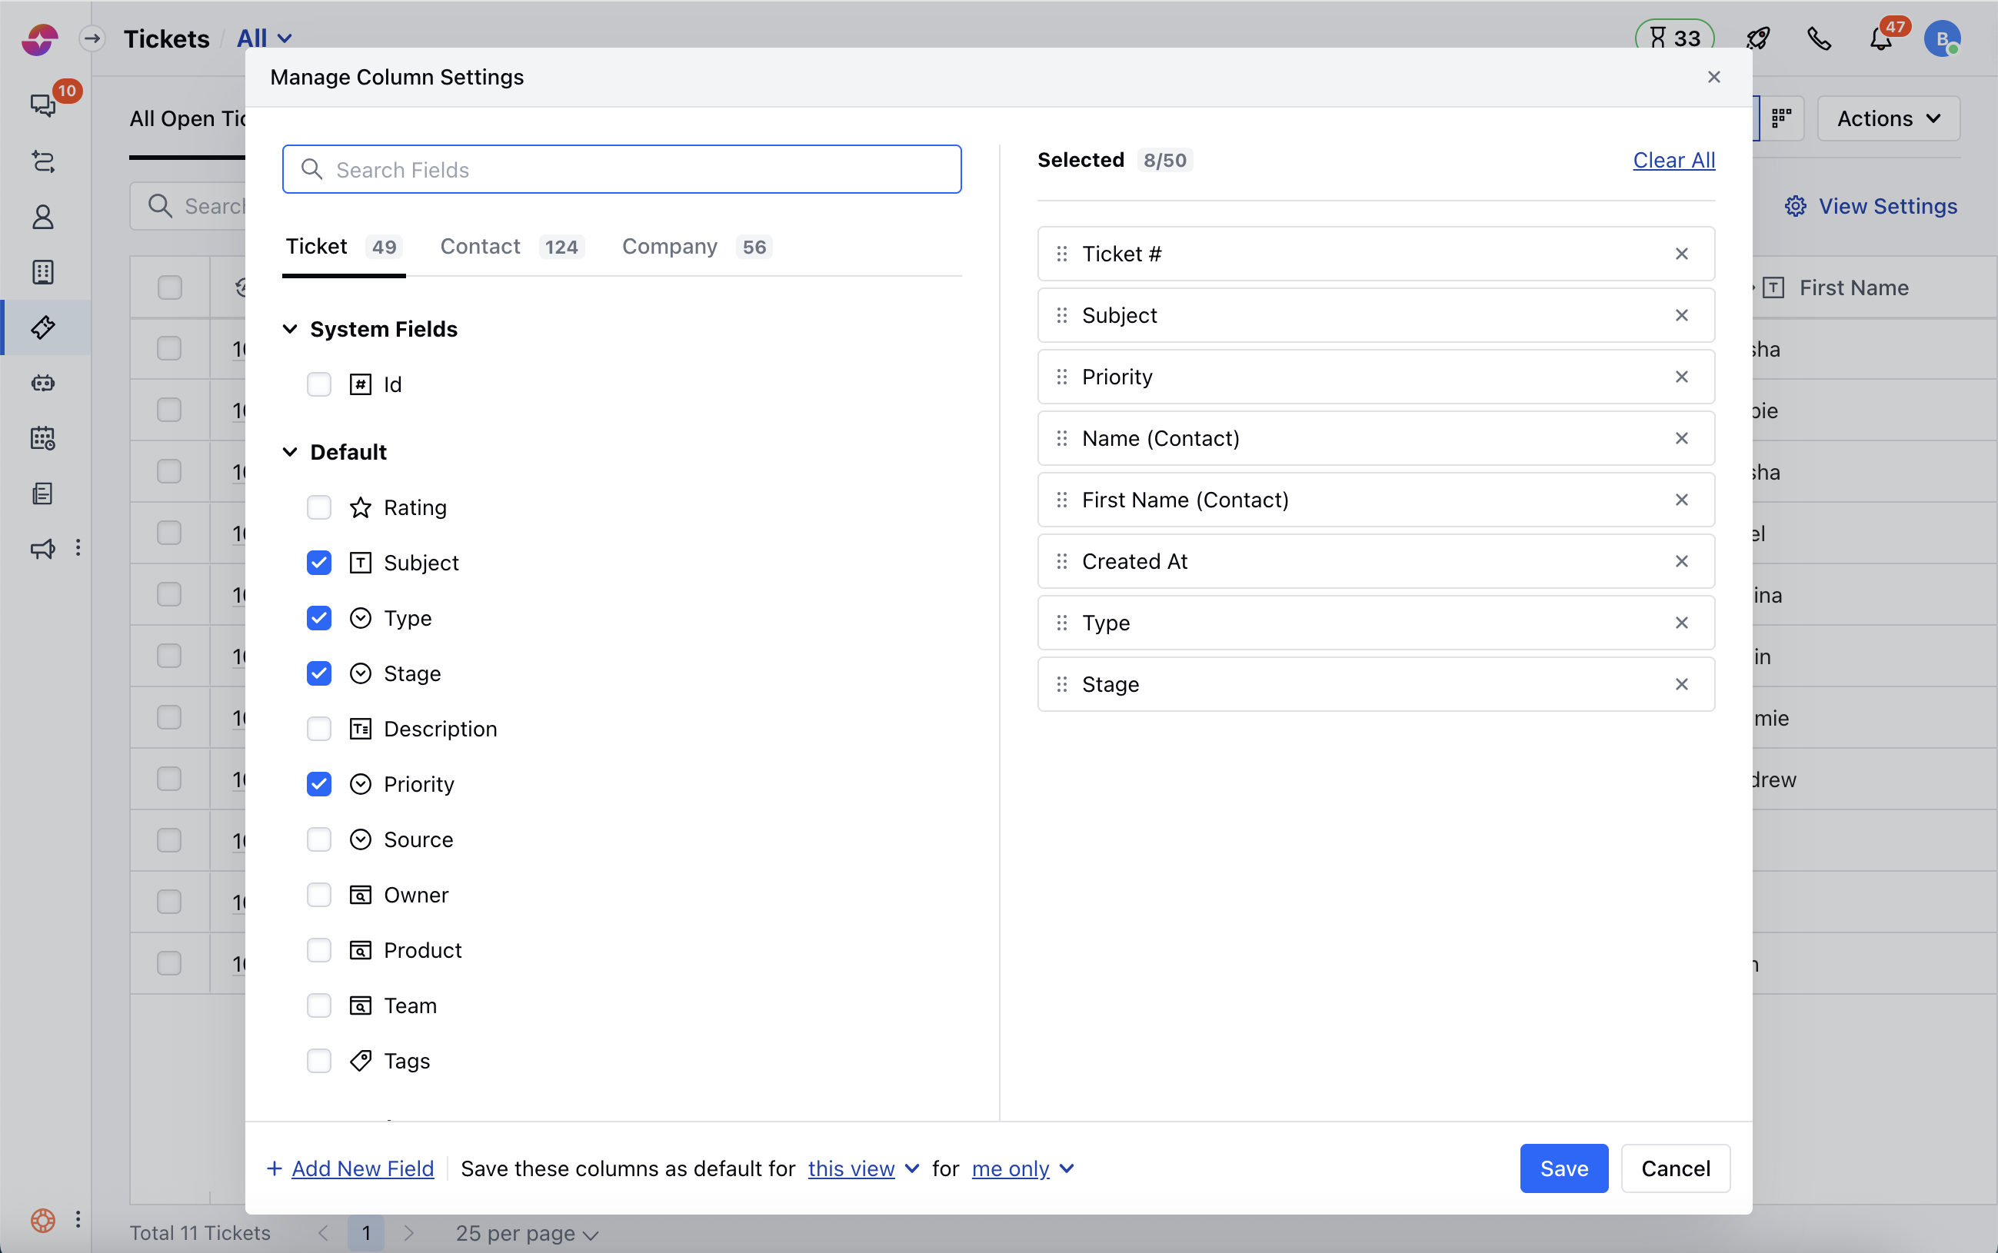Uncheck the Priority field checkbox

(x=319, y=785)
